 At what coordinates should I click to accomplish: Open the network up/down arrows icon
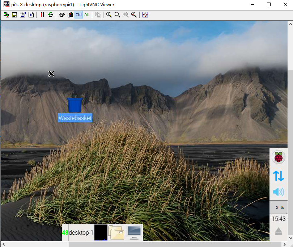point(278,176)
